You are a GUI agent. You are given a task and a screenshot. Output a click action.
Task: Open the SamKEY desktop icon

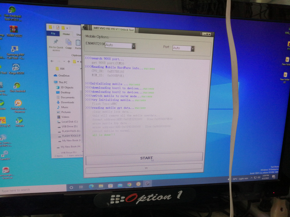[x=5, y=155]
